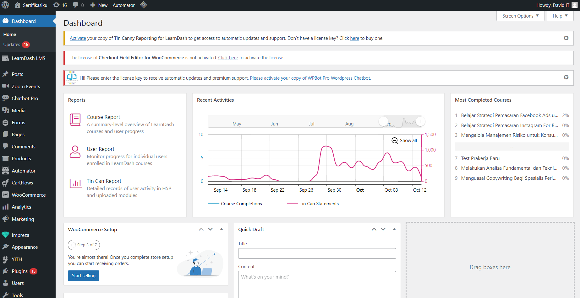Dismiss the Tin Canny license notice
580x298 pixels.
click(566, 38)
